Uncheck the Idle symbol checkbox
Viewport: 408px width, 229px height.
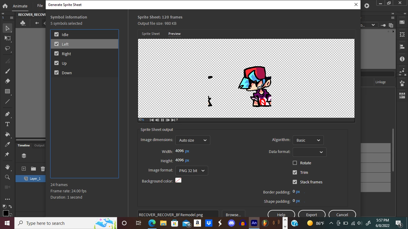tap(56, 35)
